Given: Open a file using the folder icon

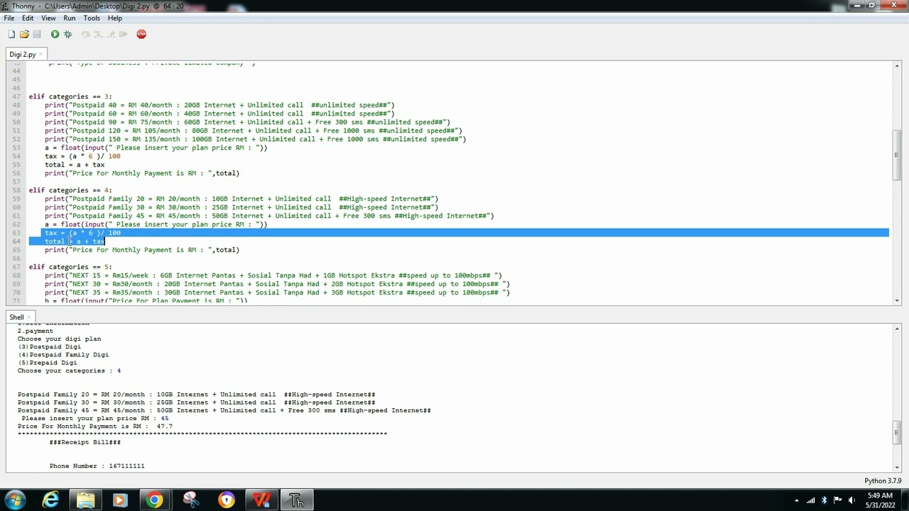Looking at the screenshot, I should click(x=24, y=34).
